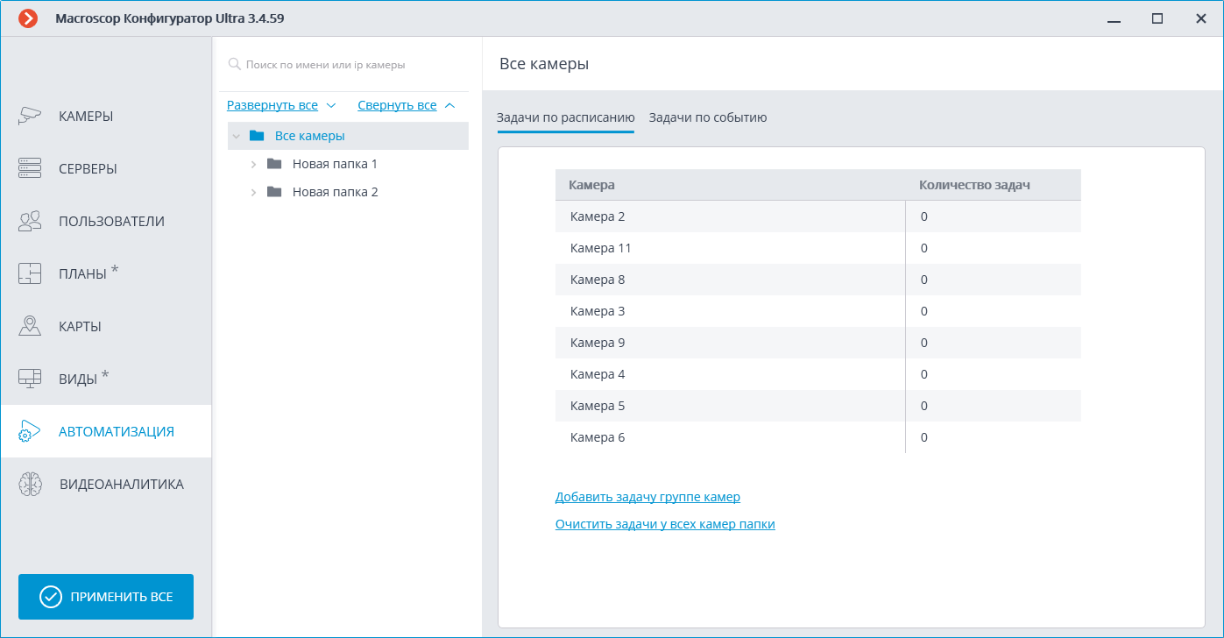Image resolution: width=1224 pixels, height=638 pixels.
Task: Click the Свернуть все link
Action: 397,105
